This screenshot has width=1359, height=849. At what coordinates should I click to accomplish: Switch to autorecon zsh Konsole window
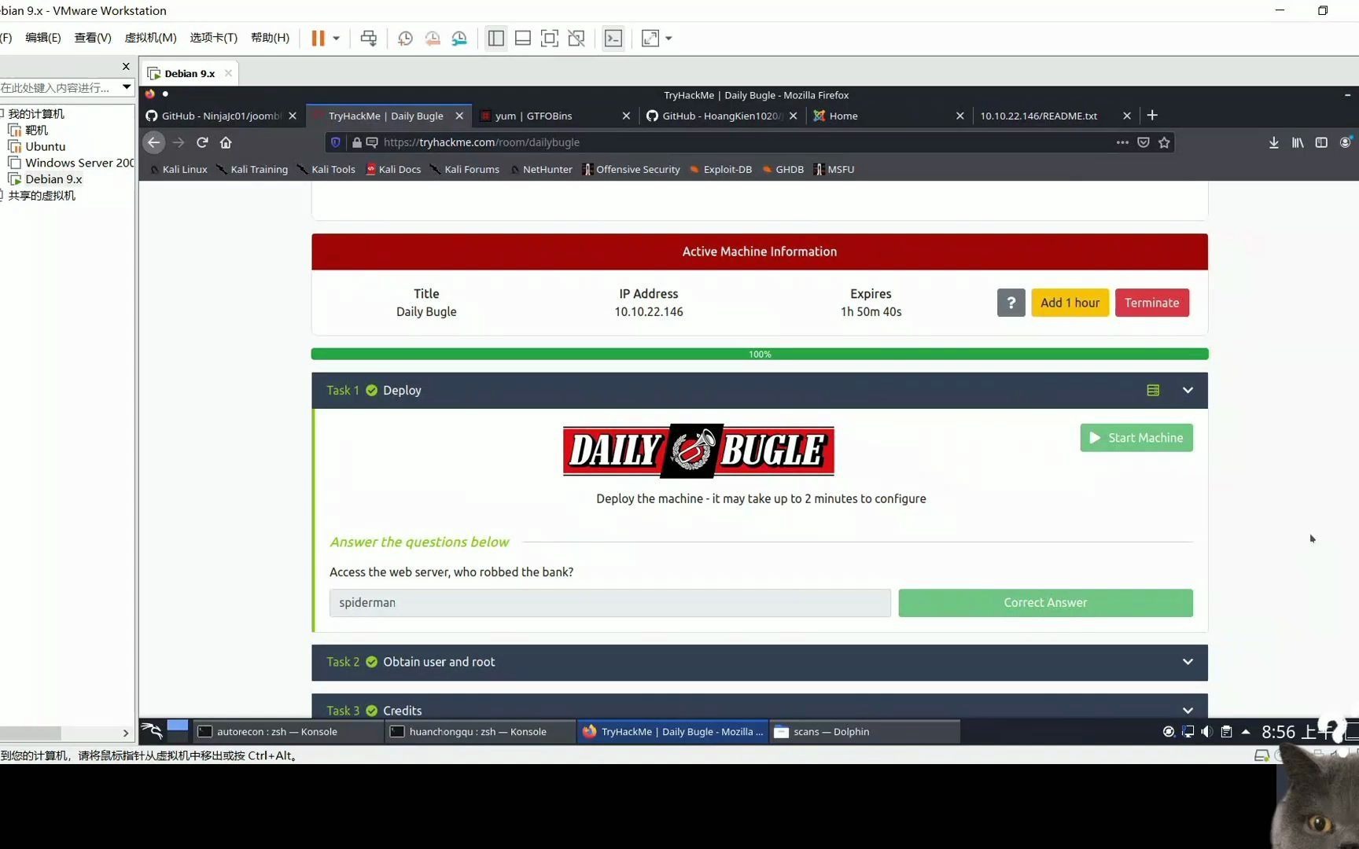tap(288, 732)
